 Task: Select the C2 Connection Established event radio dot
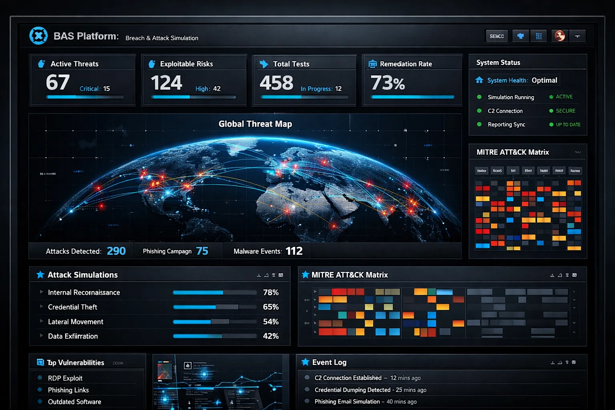click(307, 378)
